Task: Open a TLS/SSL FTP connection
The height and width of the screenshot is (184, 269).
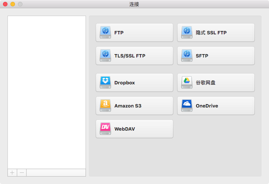Action: tap(134, 56)
